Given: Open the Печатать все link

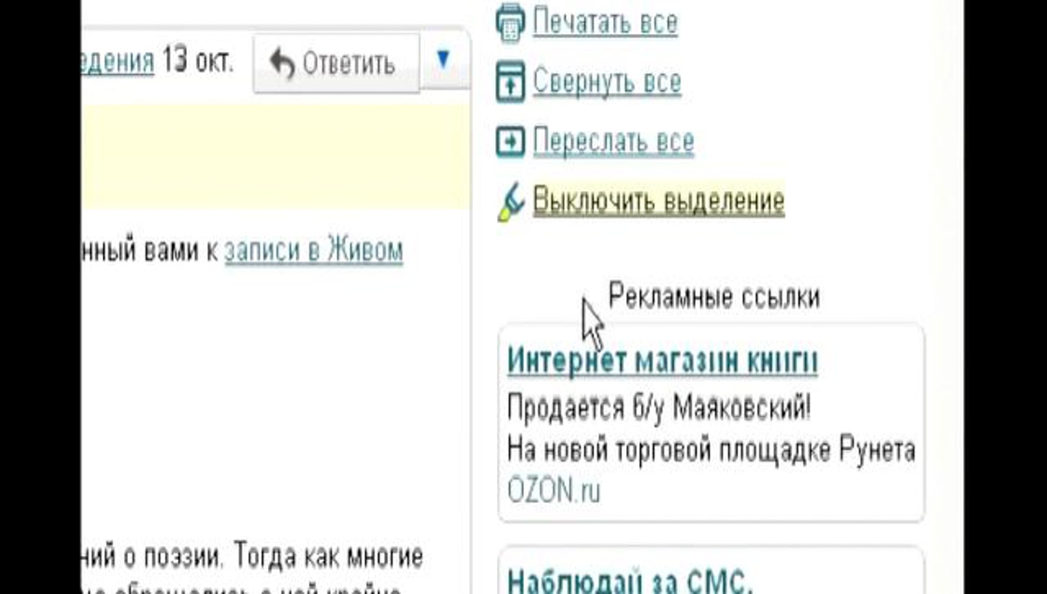Looking at the screenshot, I should pyautogui.click(x=606, y=22).
